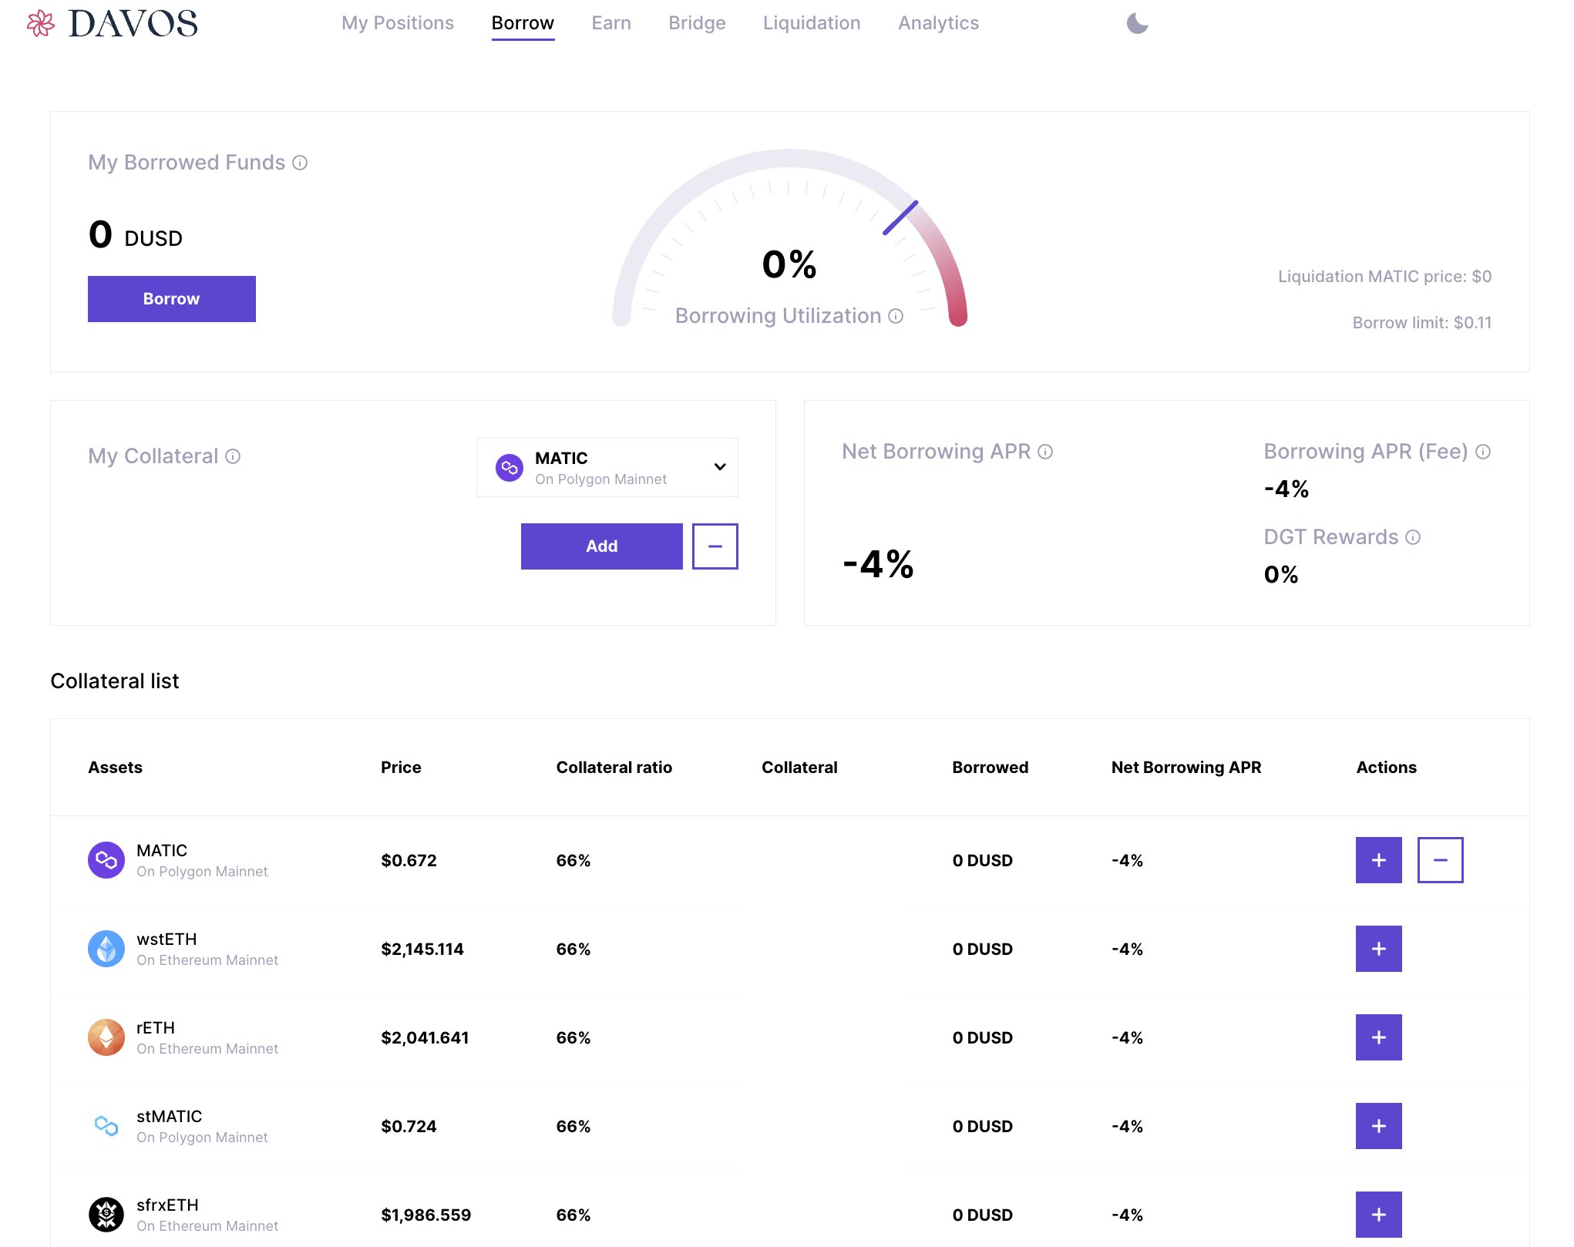This screenshot has height=1247, width=1574.
Task: Click plus button in wstETH row
Action: click(x=1378, y=949)
